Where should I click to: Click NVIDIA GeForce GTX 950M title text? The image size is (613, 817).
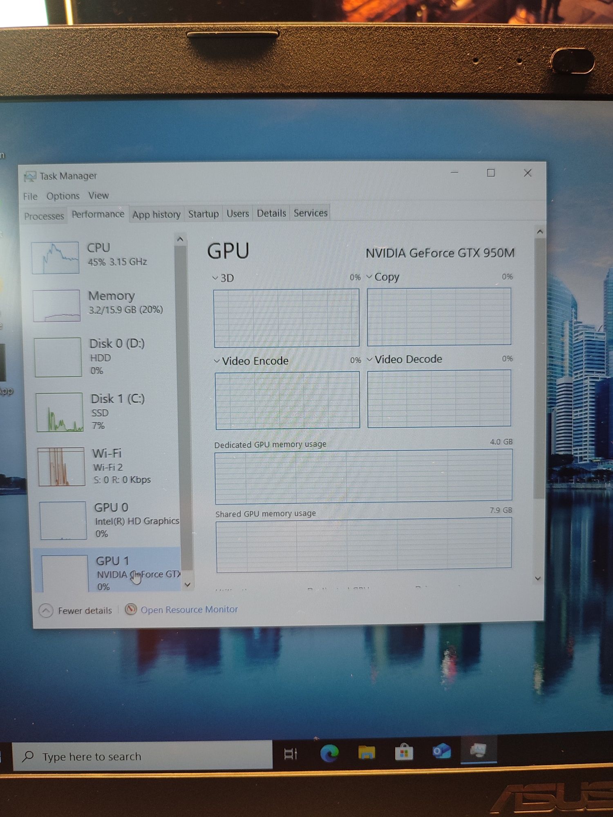pyautogui.click(x=440, y=253)
